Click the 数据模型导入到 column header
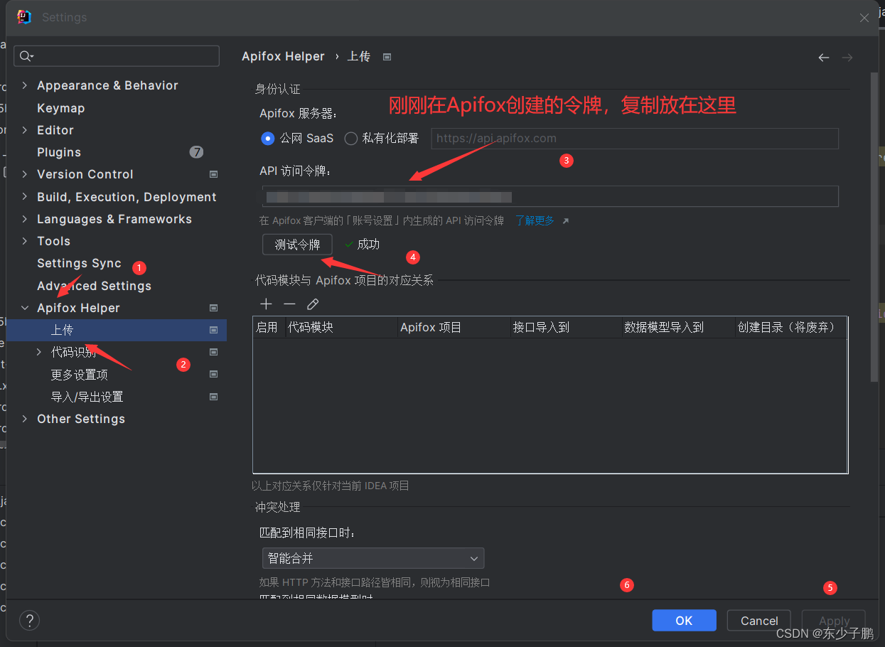The width and height of the screenshot is (885, 647). tap(678, 327)
